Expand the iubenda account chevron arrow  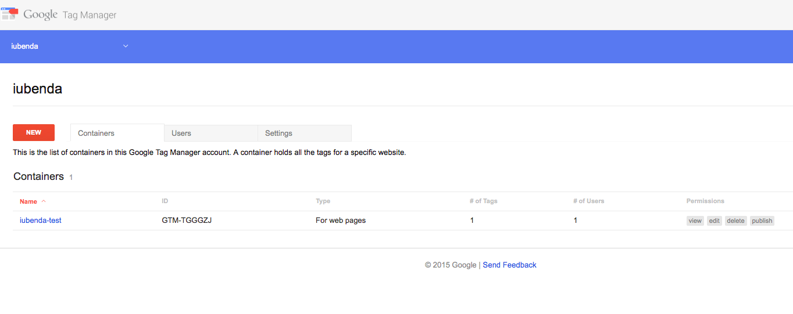(x=126, y=46)
